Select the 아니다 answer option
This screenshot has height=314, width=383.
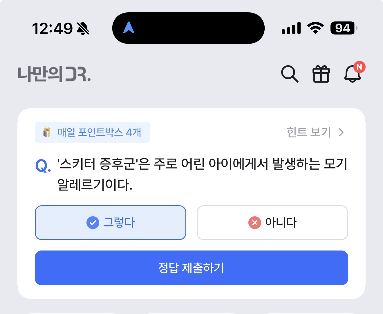[272, 223]
